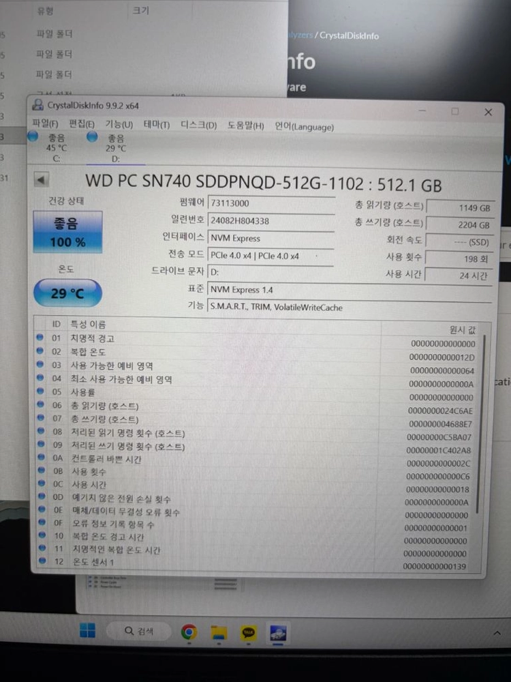Screen dimensions: 511x682
Task: Click the 좋음 100 % health status button
Action: coord(67,233)
